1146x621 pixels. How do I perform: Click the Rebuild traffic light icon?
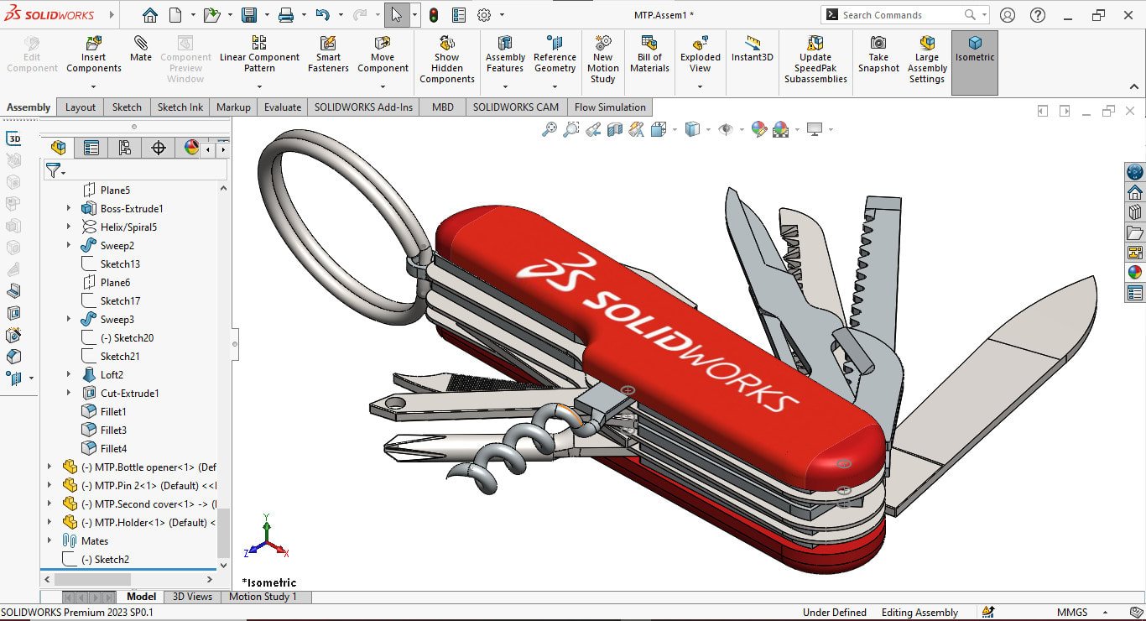pyautogui.click(x=434, y=15)
